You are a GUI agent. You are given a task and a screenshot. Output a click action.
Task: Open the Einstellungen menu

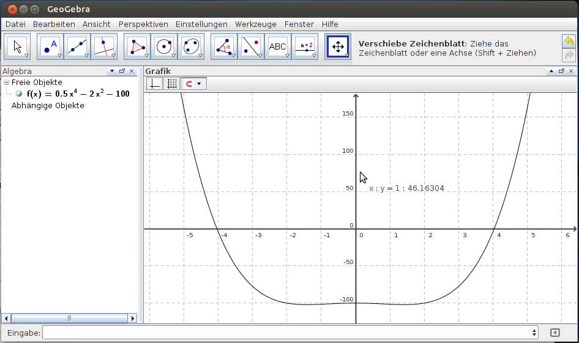(201, 24)
